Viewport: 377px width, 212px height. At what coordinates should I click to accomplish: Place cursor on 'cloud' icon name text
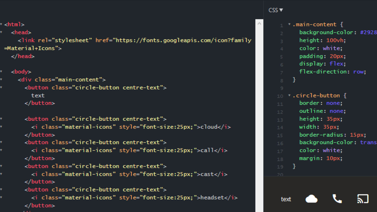(209, 127)
